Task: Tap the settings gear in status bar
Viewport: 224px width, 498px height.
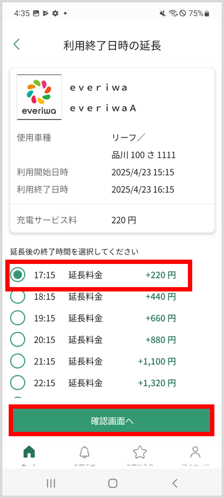Action: [55, 14]
